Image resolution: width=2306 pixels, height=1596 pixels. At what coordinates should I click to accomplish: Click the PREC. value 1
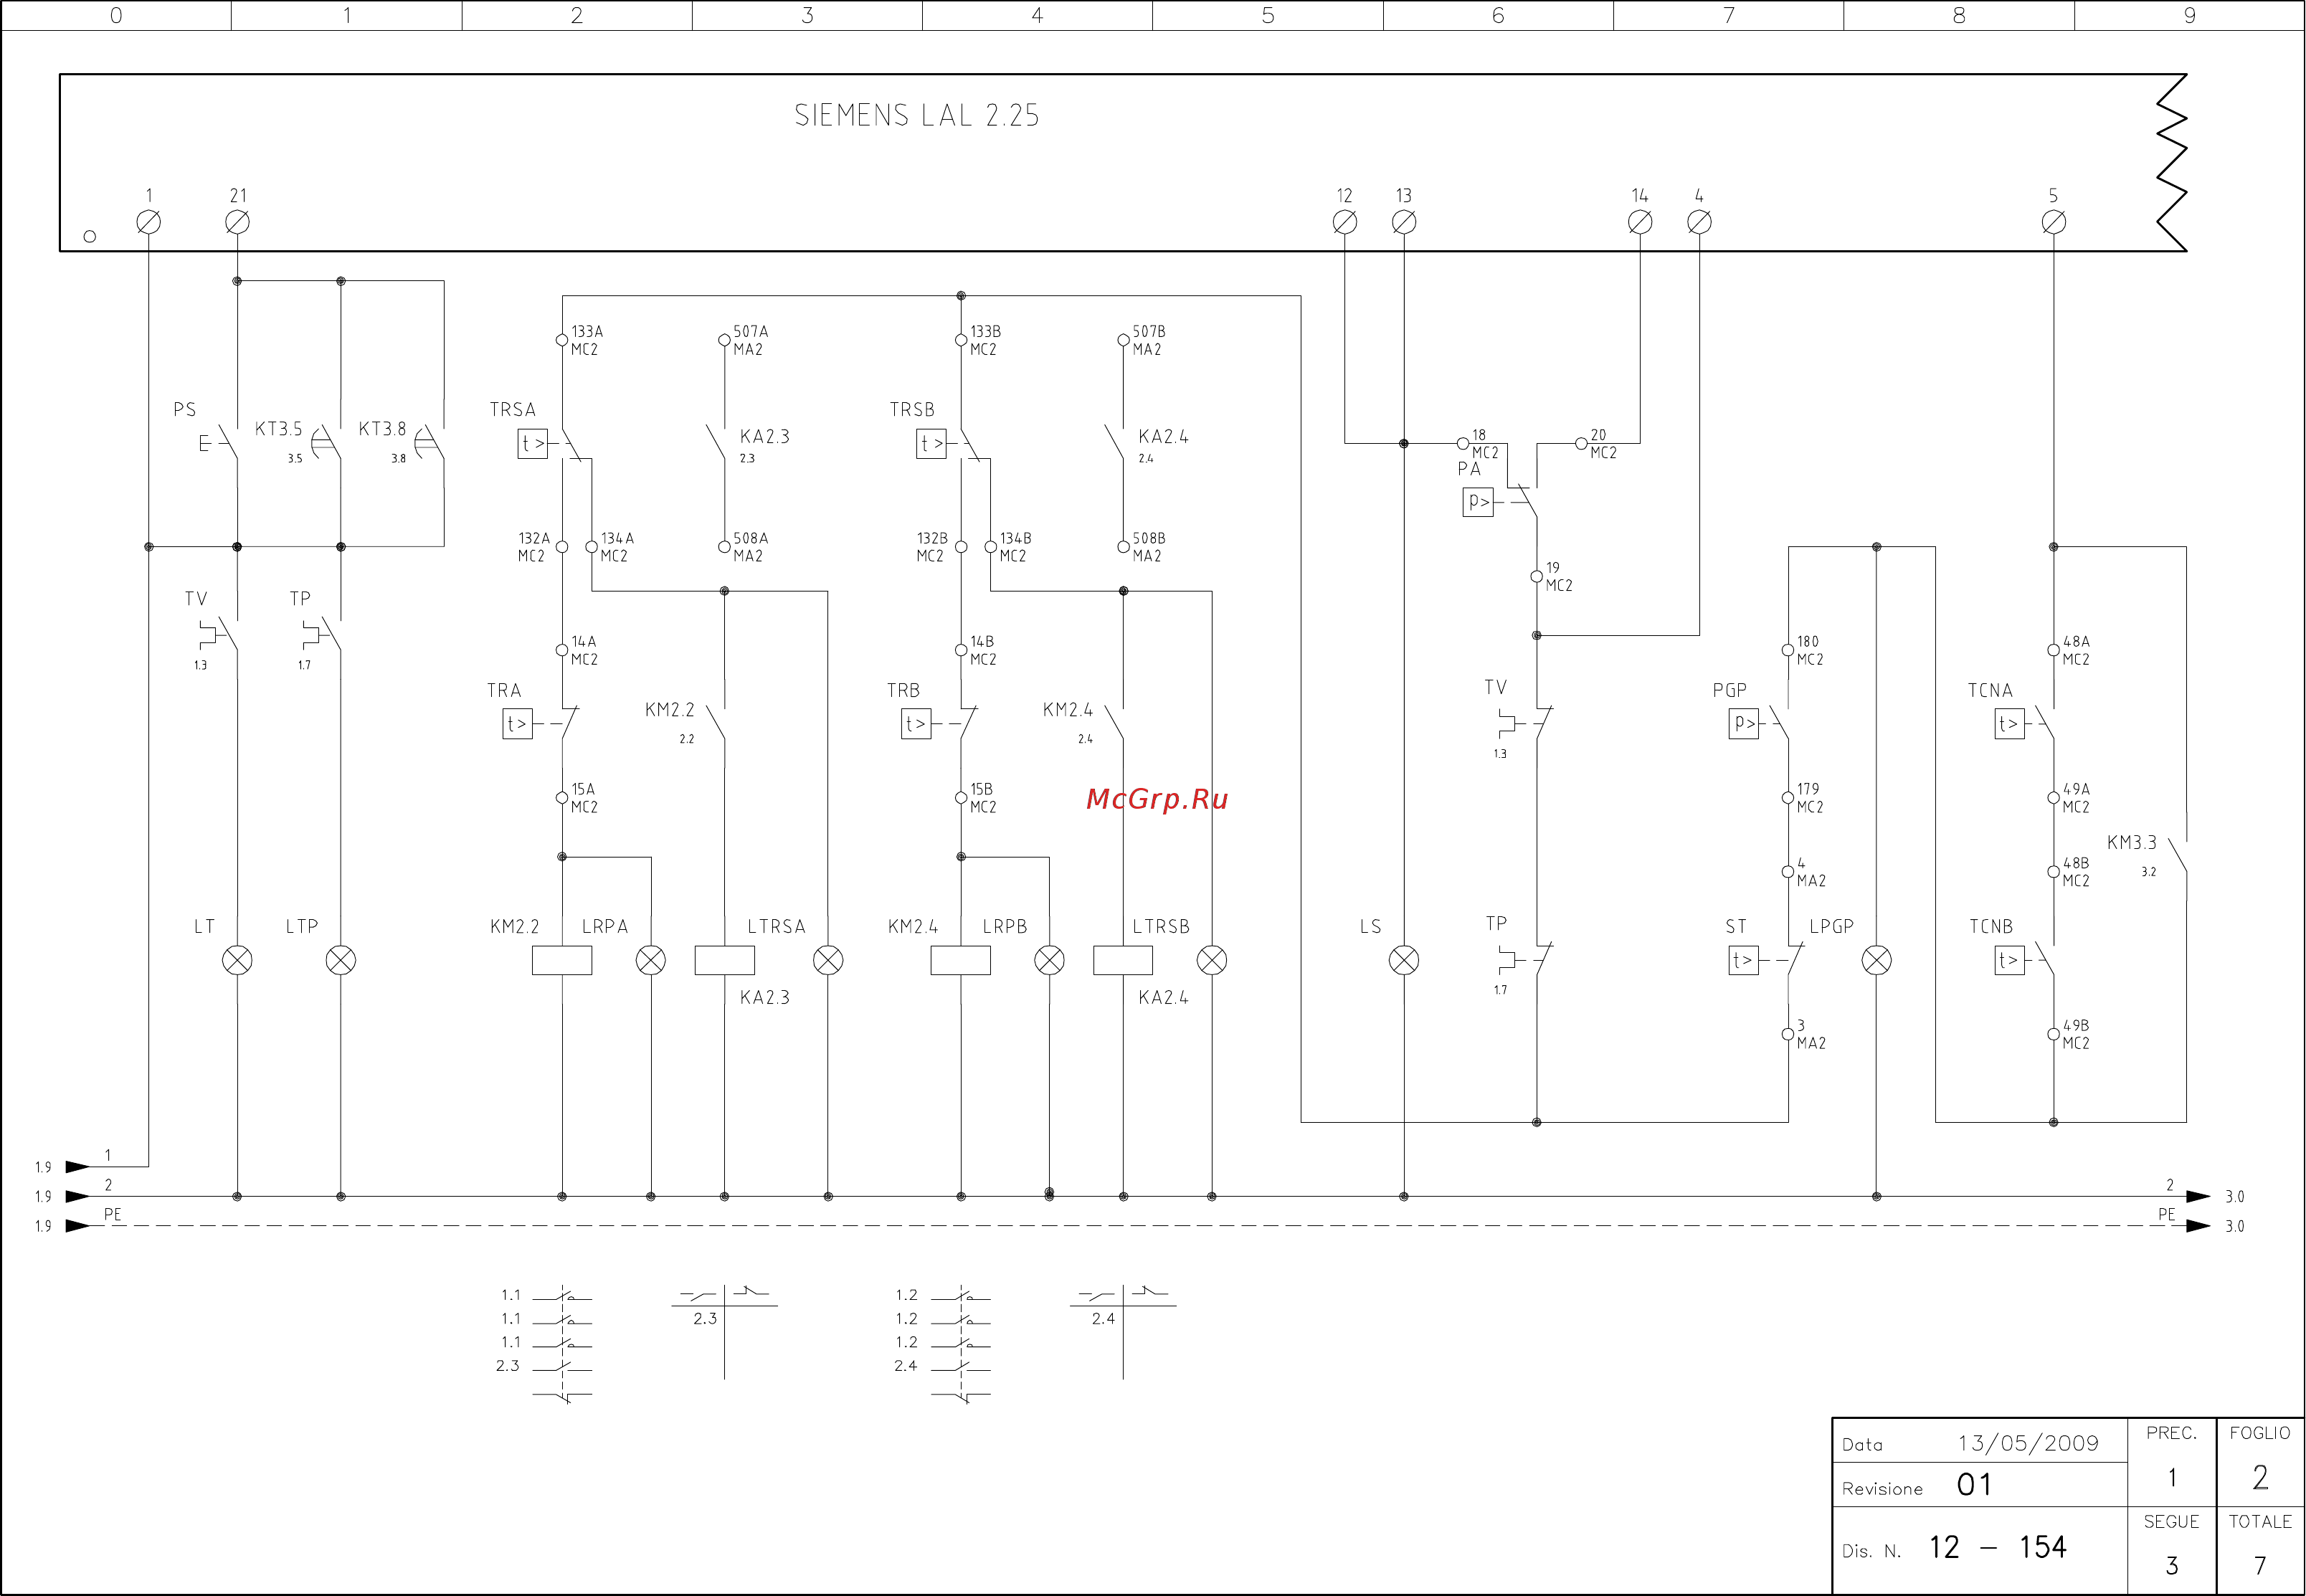(x=2172, y=1477)
